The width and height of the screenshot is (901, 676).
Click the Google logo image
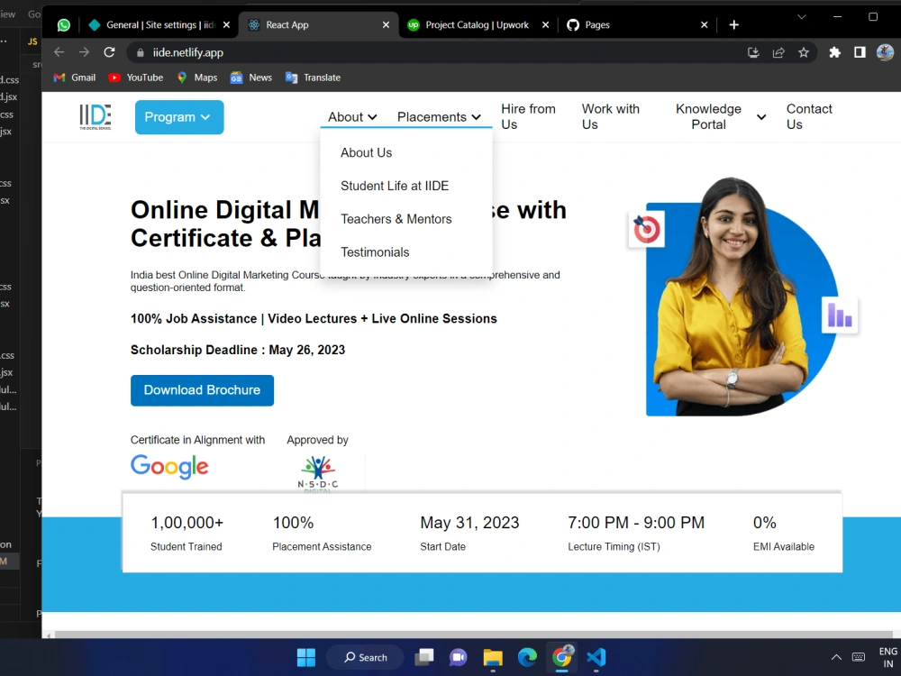(169, 466)
